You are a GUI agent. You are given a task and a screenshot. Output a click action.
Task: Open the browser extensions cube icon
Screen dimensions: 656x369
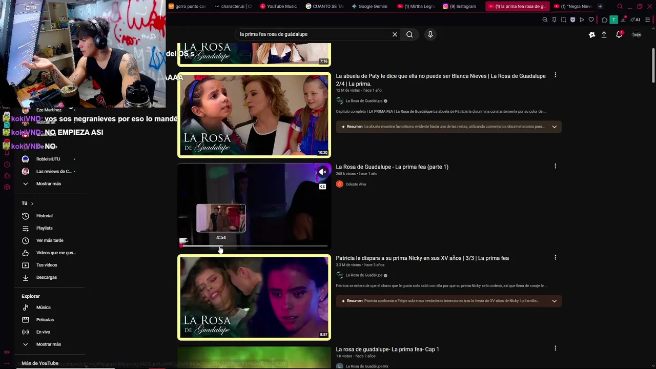(x=604, y=19)
